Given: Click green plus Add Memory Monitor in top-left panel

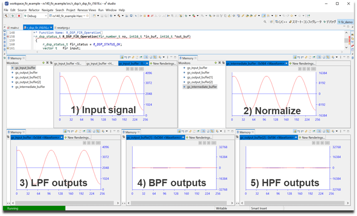Looking at the screenshot, I should pos(43,63).
